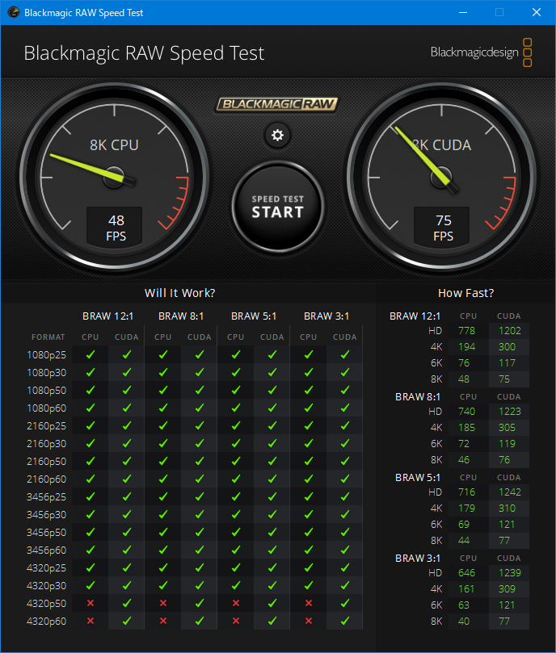Click the Blackmagicdesign logo
556x653 pixels.
point(481,52)
